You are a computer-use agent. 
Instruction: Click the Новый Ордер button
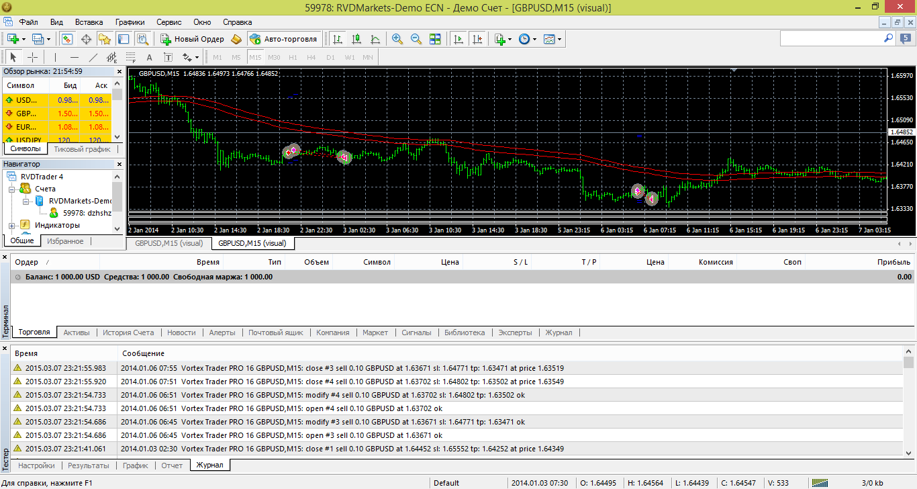[193, 39]
